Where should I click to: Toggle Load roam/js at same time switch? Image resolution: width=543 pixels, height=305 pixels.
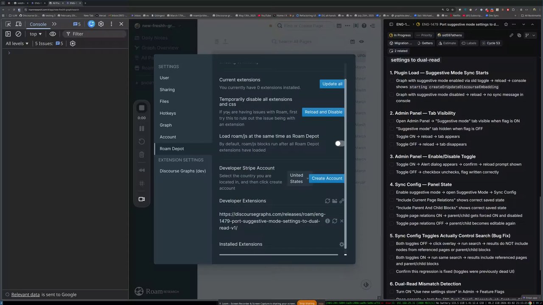coord(339,144)
